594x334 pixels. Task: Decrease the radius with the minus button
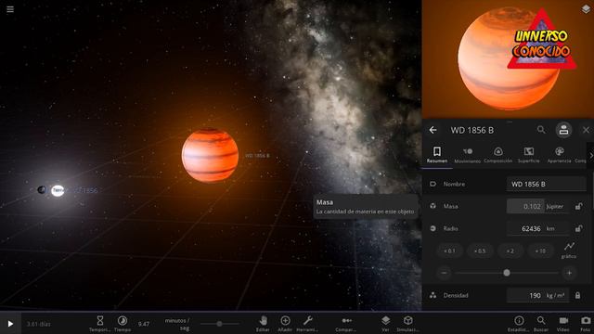click(444, 273)
